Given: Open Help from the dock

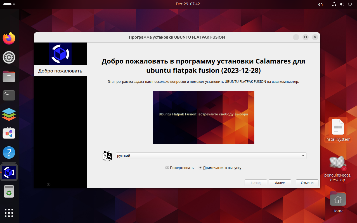Looking at the screenshot, I should pyautogui.click(x=9, y=152).
